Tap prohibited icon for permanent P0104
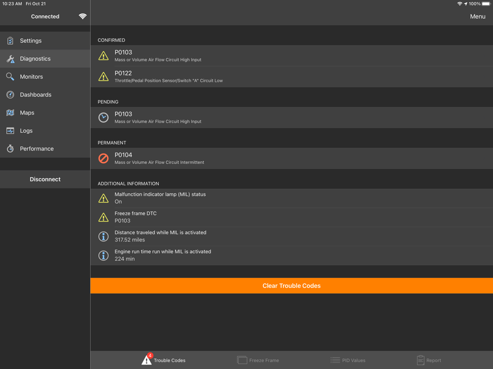Viewport: 493px width, 369px height. coord(104,158)
